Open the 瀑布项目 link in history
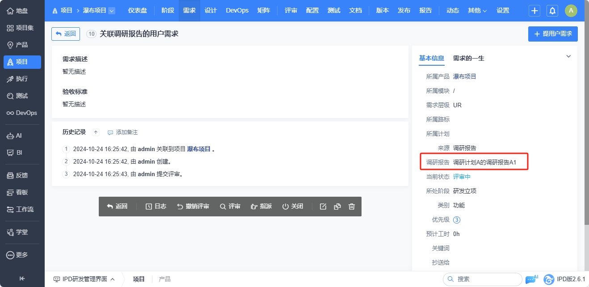Image resolution: width=589 pixels, height=287 pixels. click(198, 149)
